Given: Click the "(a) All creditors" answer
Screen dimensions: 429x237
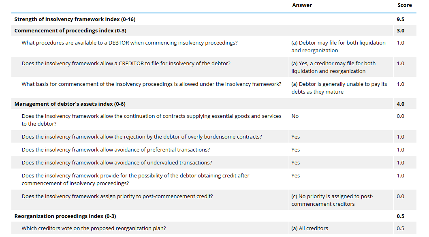Looking at the screenshot, I should [309, 228].
